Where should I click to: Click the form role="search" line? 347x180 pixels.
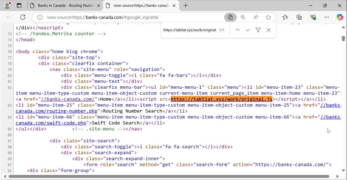[x=207, y=165]
